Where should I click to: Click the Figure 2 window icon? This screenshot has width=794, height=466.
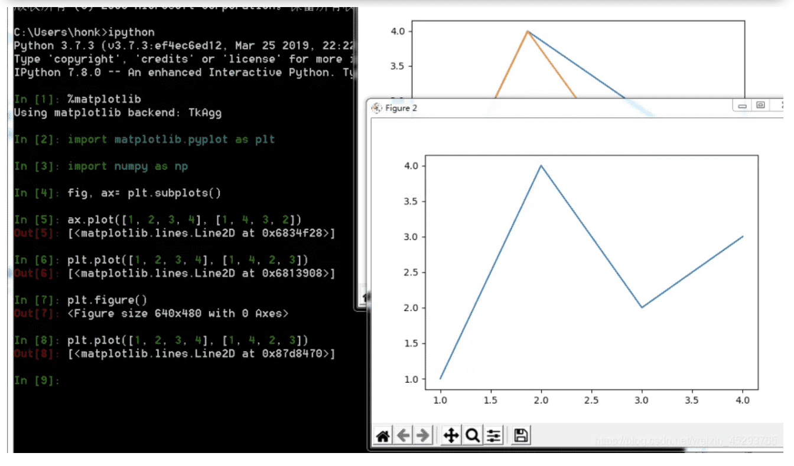pyautogui.click(x=376, y=108)
